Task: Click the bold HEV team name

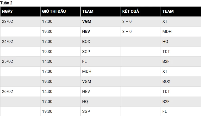Action: (x=86, y=32)
